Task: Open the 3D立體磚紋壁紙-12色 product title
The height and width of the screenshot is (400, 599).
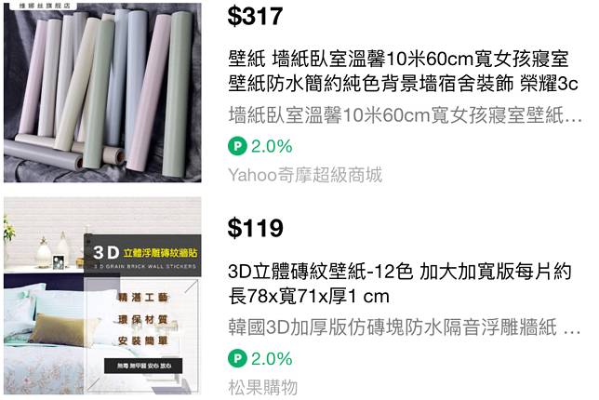Action: coord(400,284)
